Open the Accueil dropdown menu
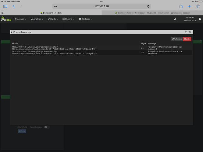Image resolution: width=203 pixels, height=152 pixels. coord(20,19)
